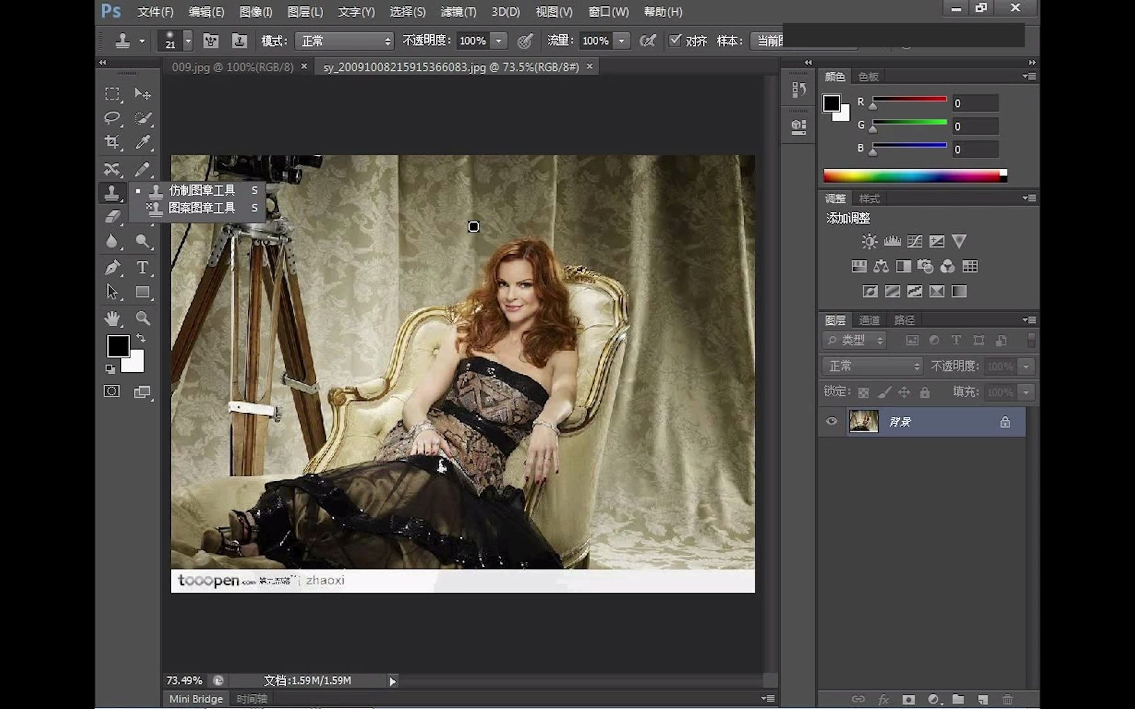
Task: Select the Rectangular Marquee tool
Action: (112, 94)
